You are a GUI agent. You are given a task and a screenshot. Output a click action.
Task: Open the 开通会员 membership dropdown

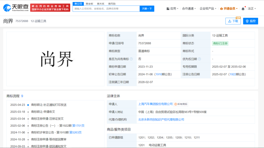click(229, 8)
